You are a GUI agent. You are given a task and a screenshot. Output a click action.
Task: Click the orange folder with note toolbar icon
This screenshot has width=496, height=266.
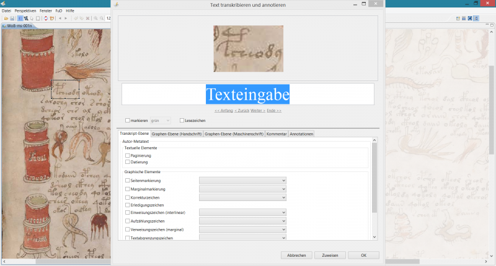pos(52,19)
